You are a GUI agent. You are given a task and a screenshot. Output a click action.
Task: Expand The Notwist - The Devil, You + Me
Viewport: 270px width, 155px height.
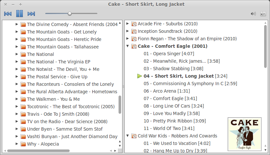point(17,69)
